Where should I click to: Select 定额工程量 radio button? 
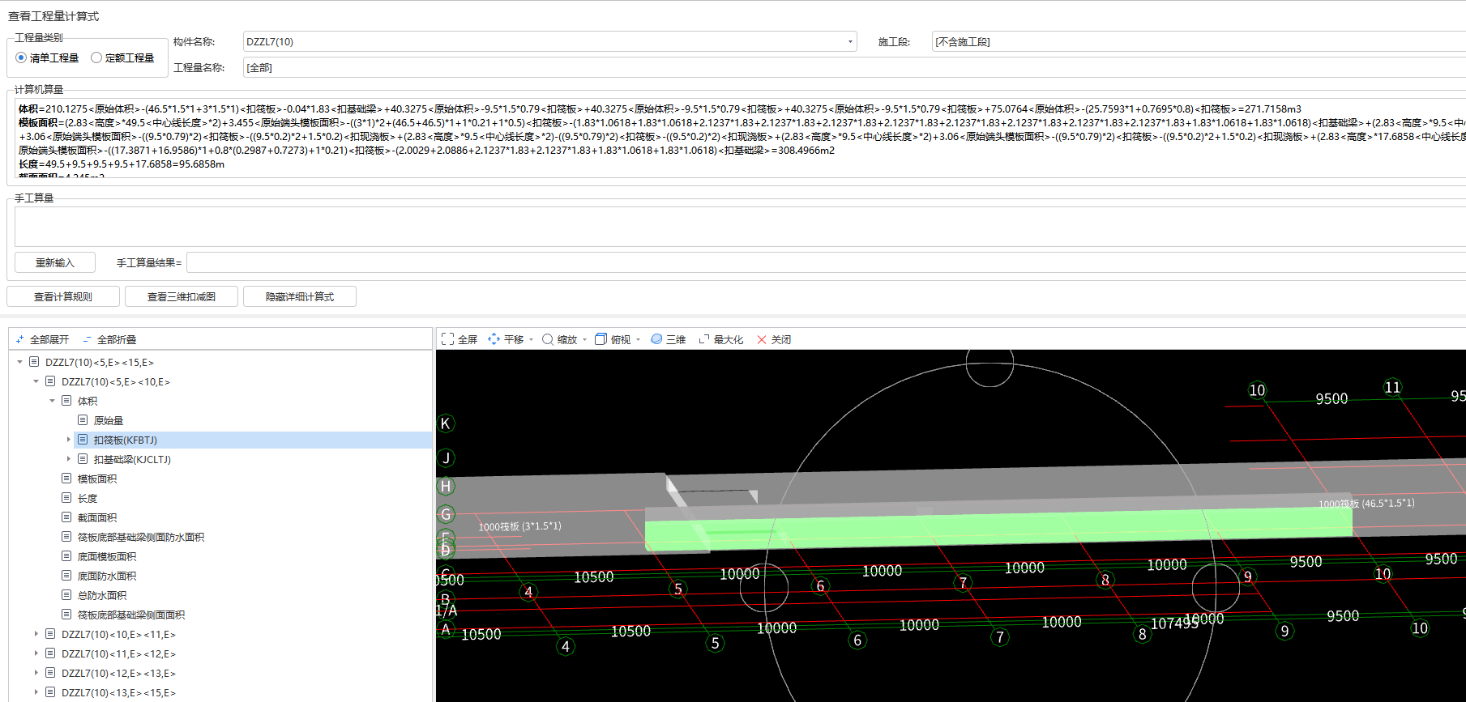pyautogui.click(x=96, y=57)
